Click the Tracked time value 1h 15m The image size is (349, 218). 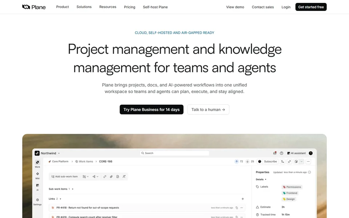[286, 215]
